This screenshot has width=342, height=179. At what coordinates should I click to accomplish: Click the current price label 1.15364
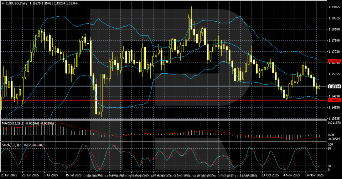click(x=334, y=86)
